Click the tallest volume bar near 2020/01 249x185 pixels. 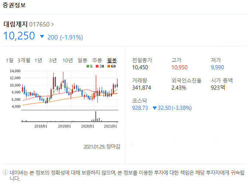point(96,116)
